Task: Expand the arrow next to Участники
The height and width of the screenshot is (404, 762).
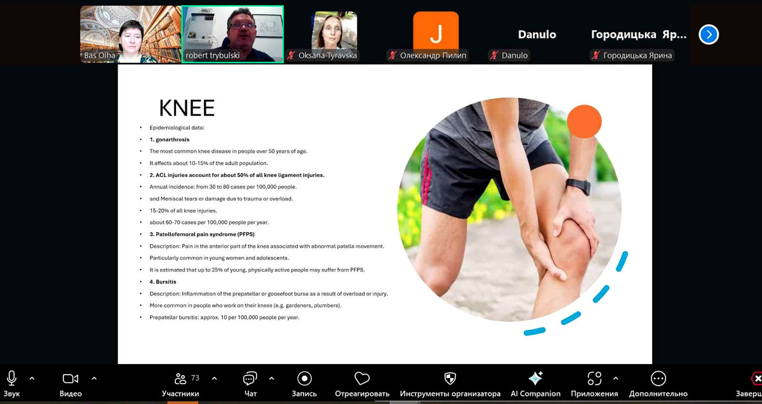Action: 214,379
